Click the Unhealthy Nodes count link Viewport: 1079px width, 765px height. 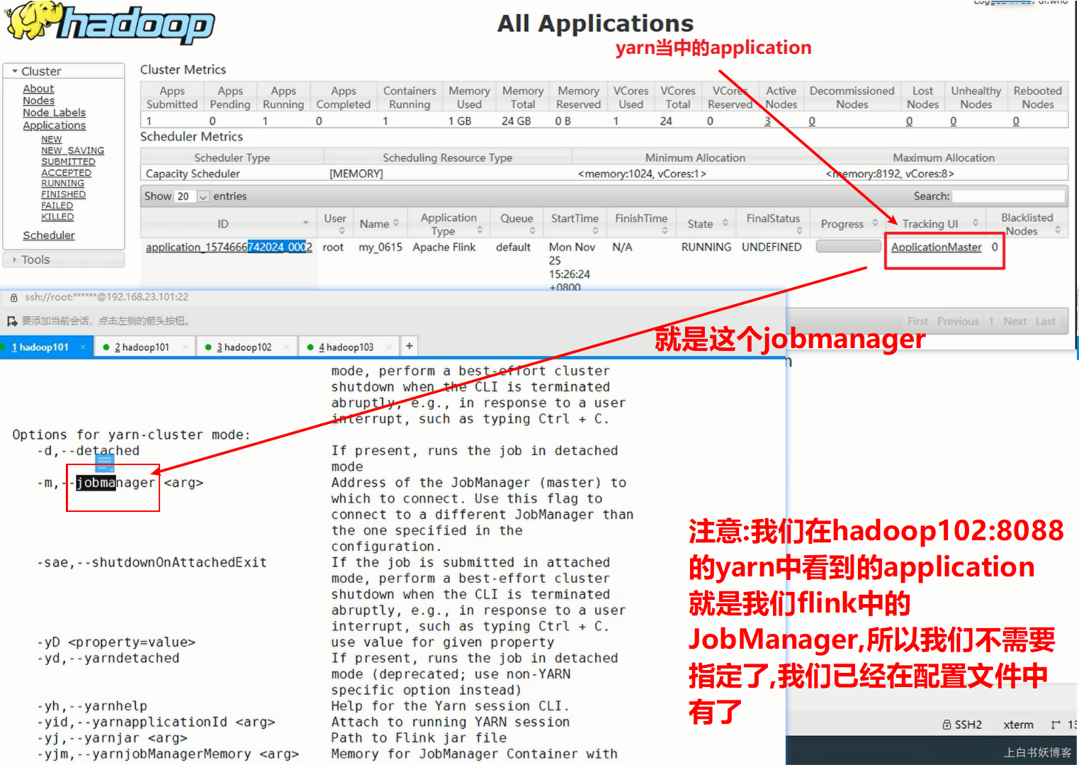tap(953, 121)
